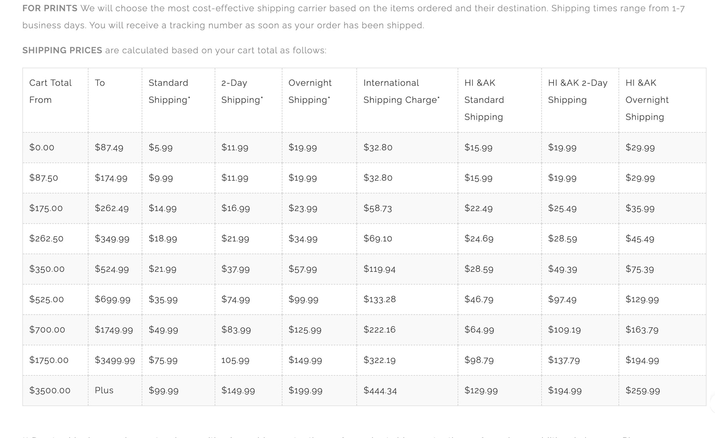The height and width of the screenshot is (438, 715).
Task: Select the $444.34 international shipping cell
Action: (x=380, y=391)
